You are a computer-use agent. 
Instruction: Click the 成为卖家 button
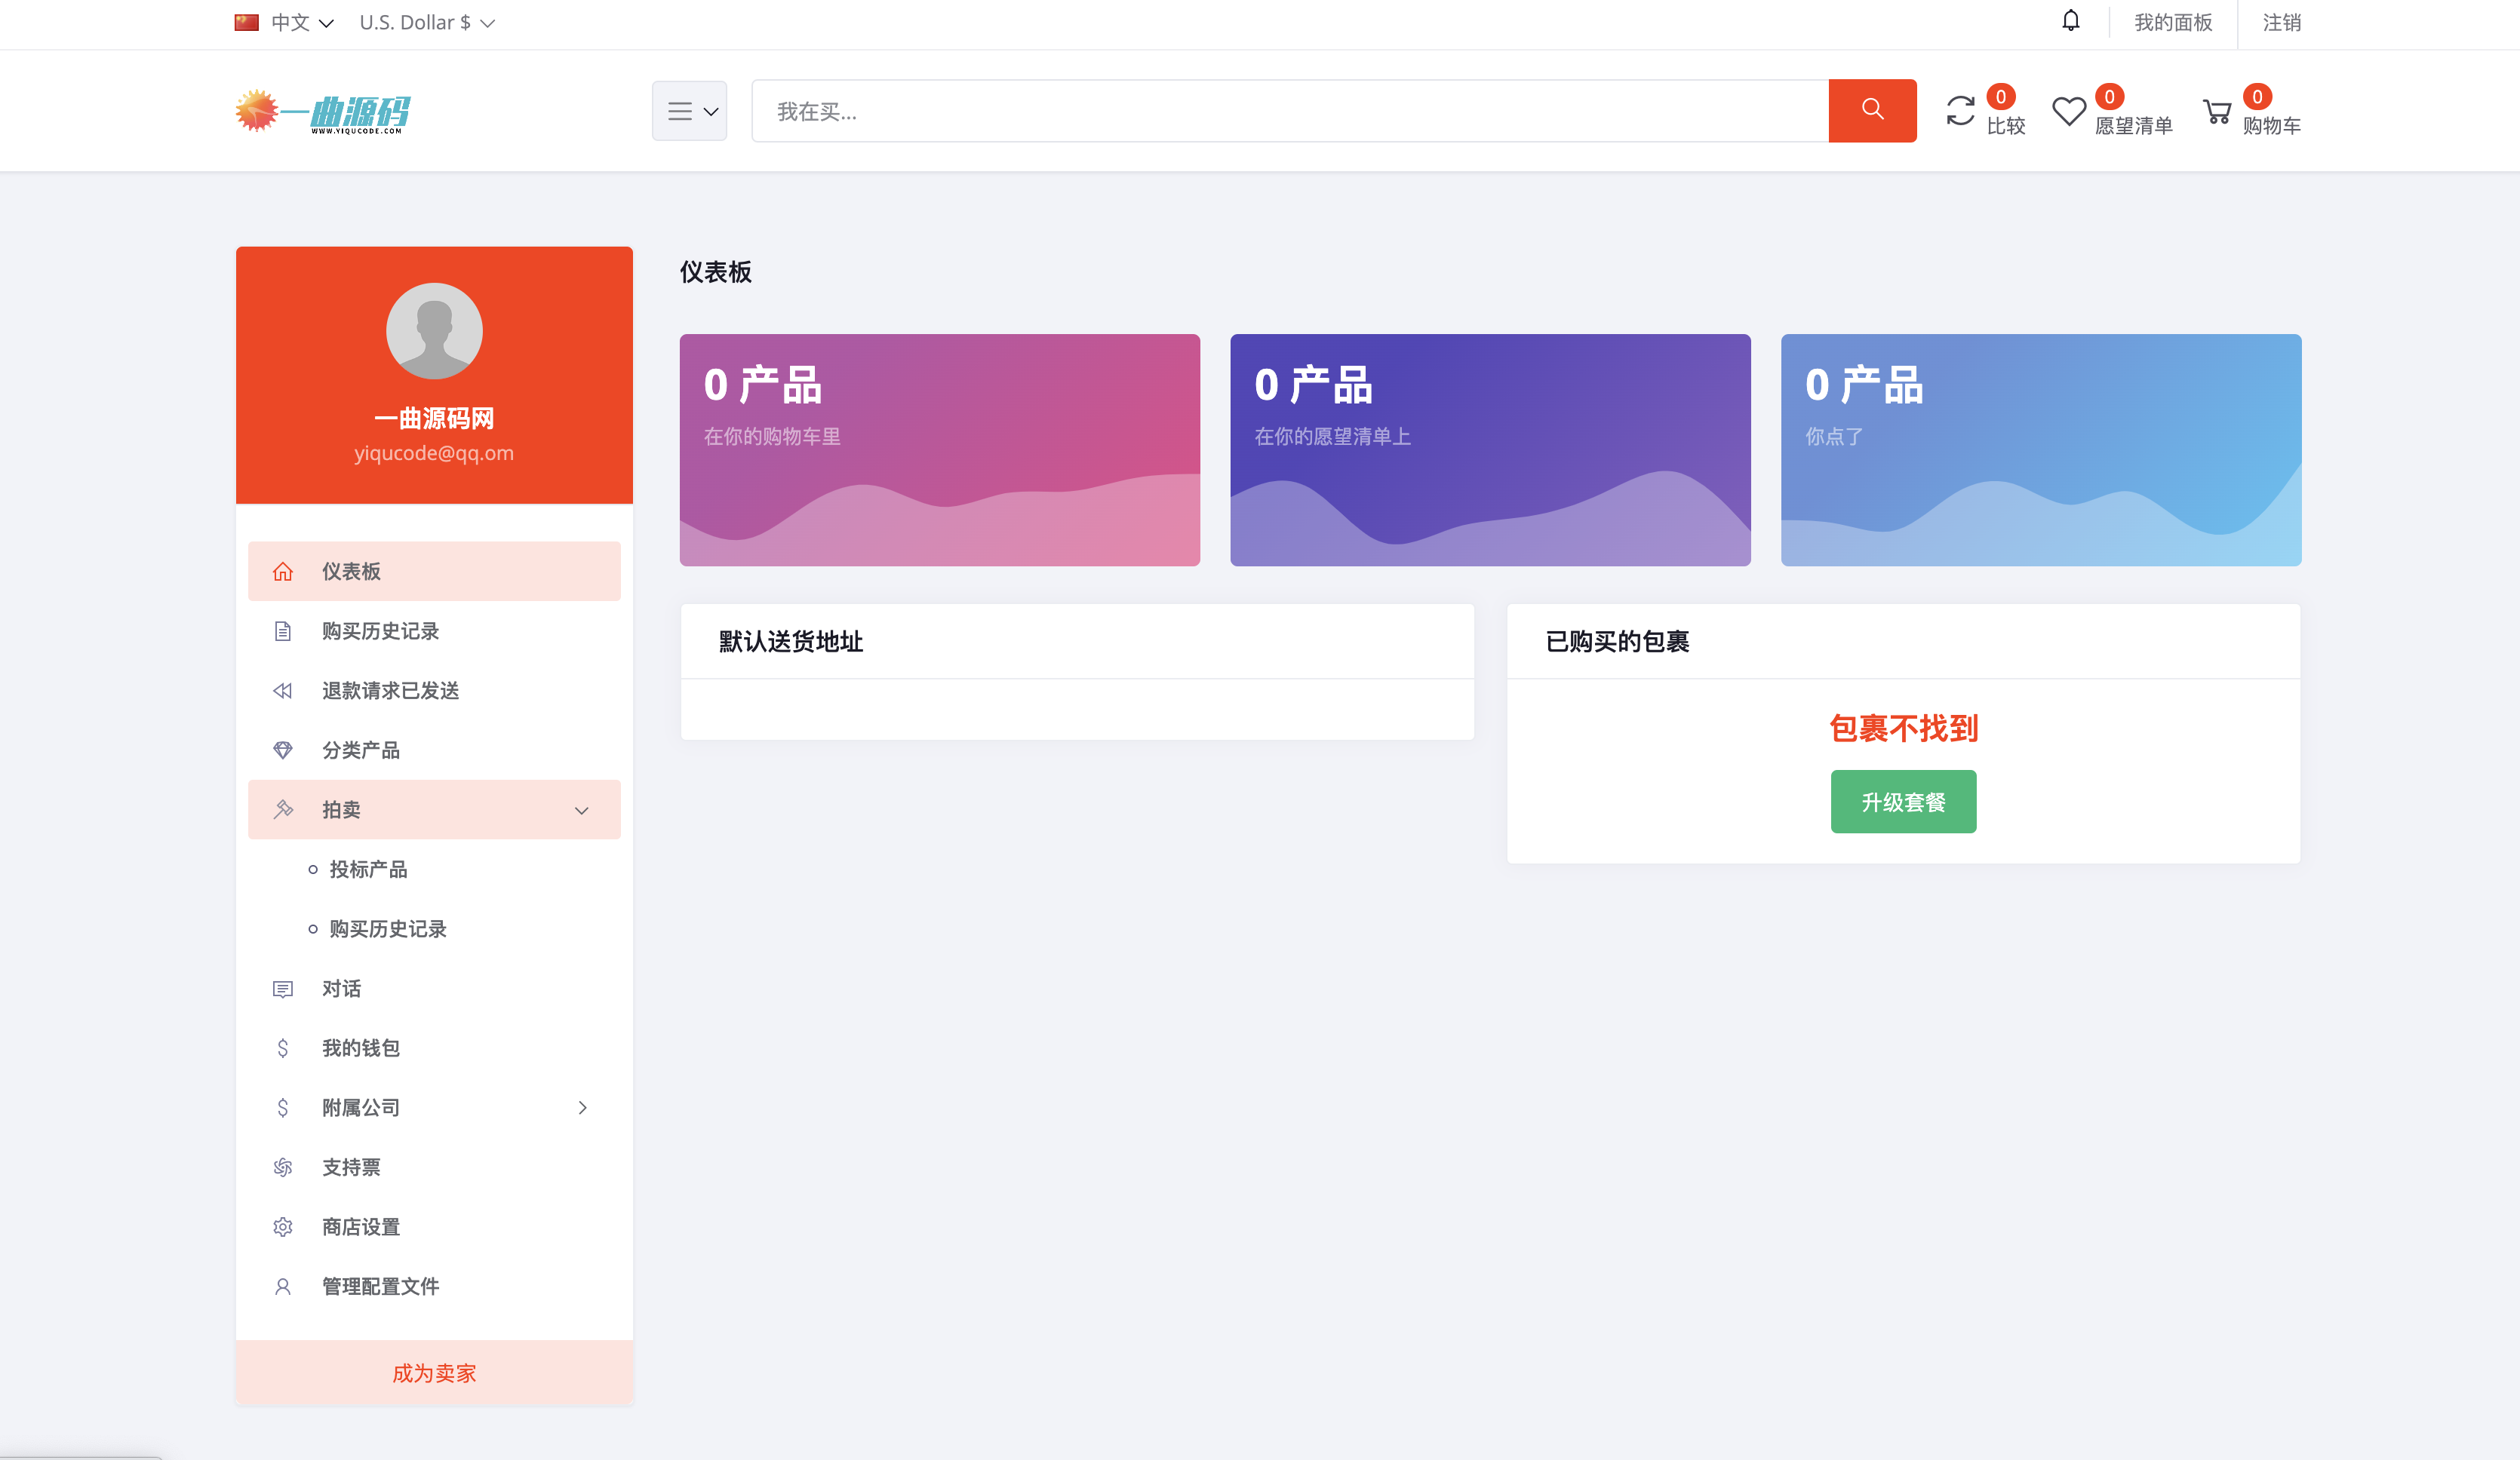click(434, 1373)
